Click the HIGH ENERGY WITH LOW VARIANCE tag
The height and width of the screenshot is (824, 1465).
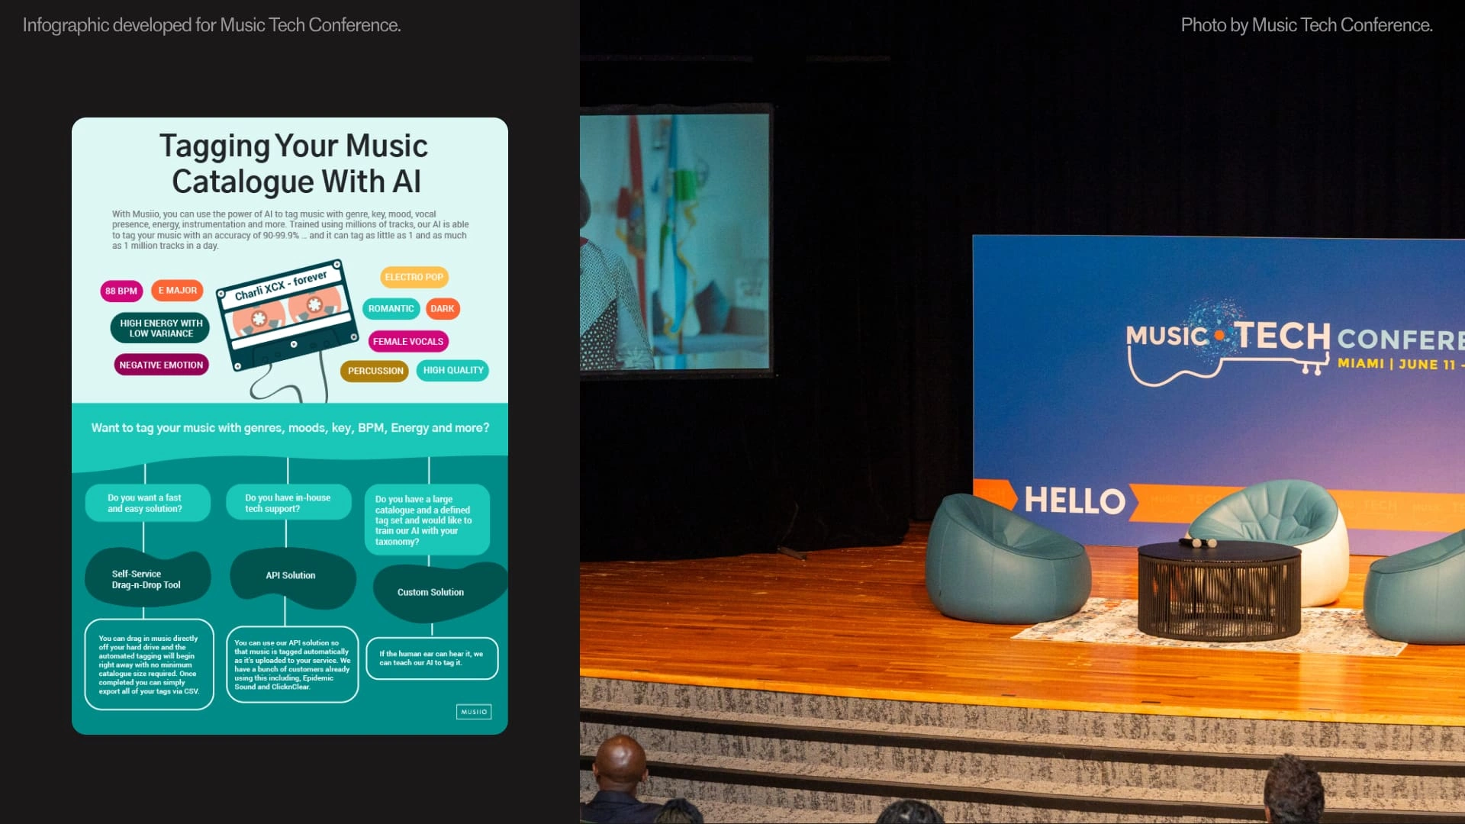coord(160,328)
